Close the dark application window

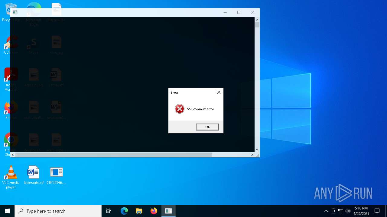tap(253, 12)
